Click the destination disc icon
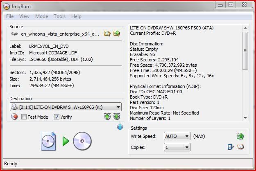 click(82, 141)
